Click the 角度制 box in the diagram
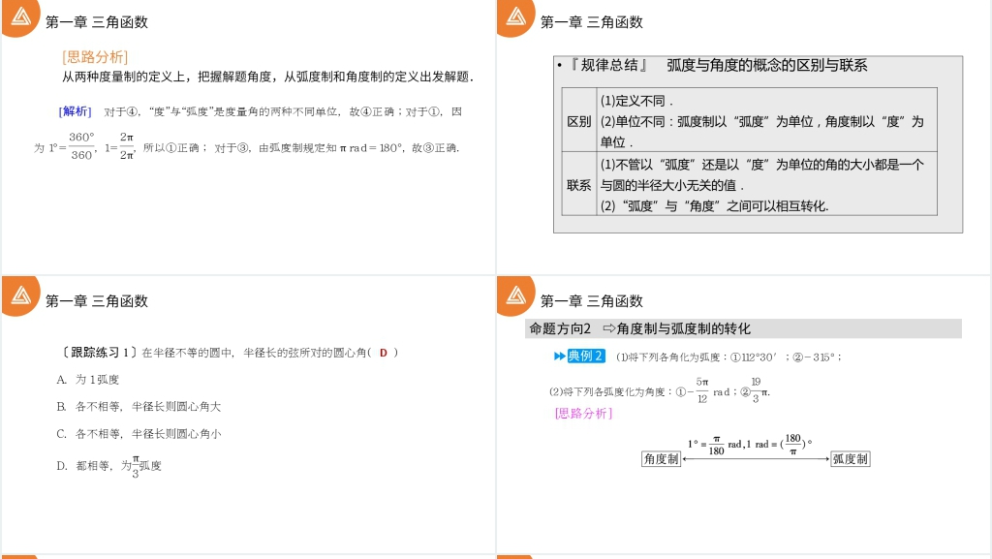This screenshot has width=992, height=559. 661,459
